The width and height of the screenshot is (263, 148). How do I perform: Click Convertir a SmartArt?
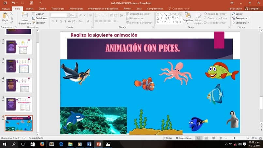click(139, 23)
